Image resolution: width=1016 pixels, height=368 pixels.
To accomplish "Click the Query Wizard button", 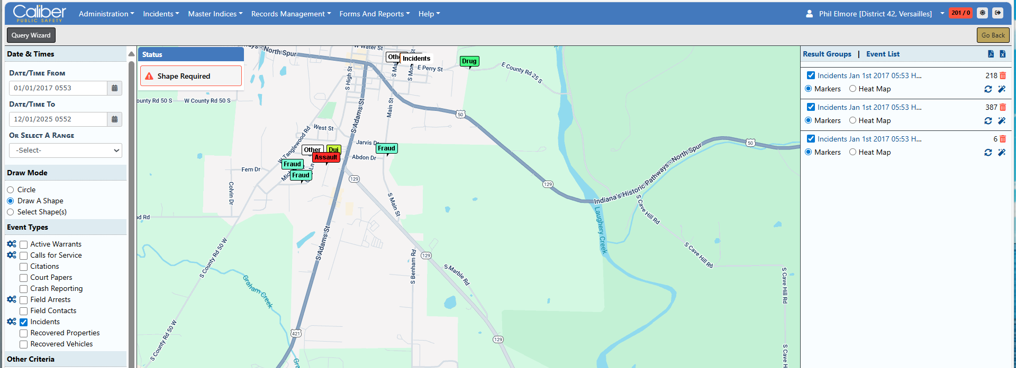I will pyautogui.click(x=31, y=35).
